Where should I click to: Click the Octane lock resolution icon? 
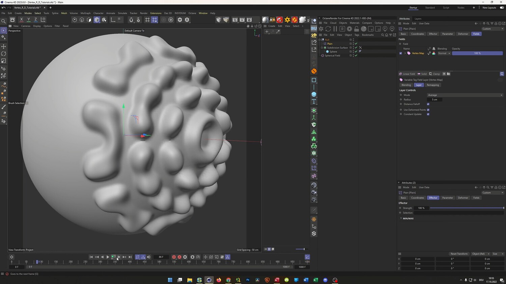point(357,29)
